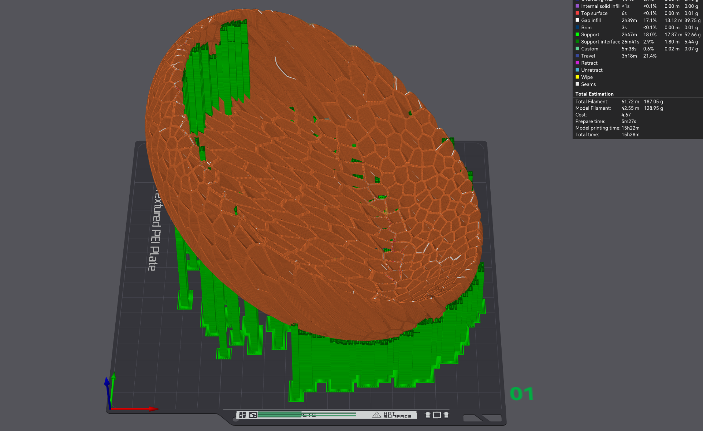Toggle visibility of Brim lines in legend
This screenshot has width=703, height=431.
coord(586,27)
